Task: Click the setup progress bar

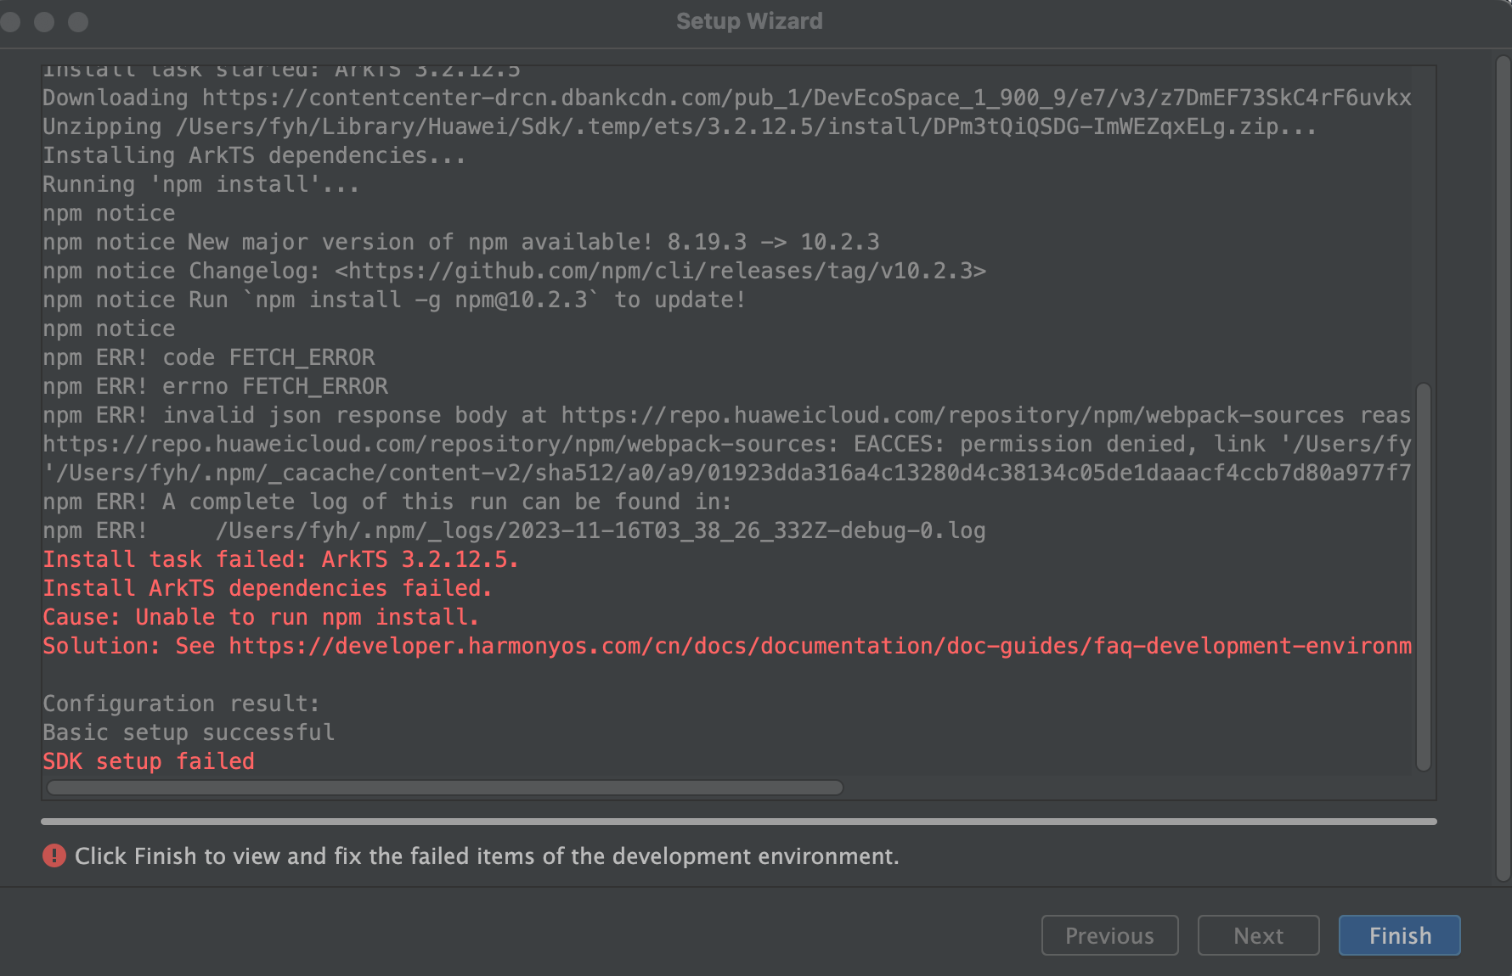Action: coord(739,822)
